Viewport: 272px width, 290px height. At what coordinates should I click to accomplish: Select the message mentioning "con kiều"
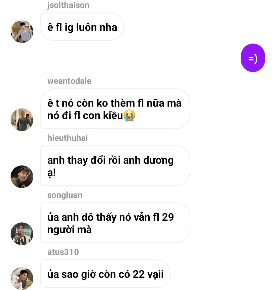tap(115, 109)
